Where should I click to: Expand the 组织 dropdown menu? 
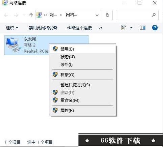pyautogui.click(x=12, y=28)
